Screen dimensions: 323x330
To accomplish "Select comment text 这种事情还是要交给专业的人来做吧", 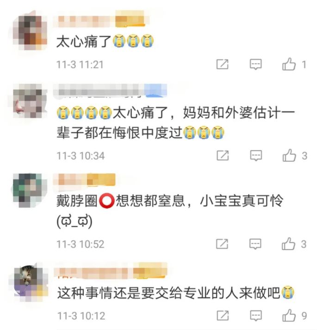I will click(x=168, y=293).
